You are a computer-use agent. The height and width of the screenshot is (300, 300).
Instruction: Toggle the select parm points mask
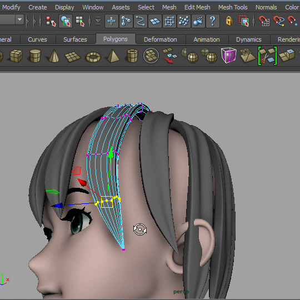(x=126, y=21)
